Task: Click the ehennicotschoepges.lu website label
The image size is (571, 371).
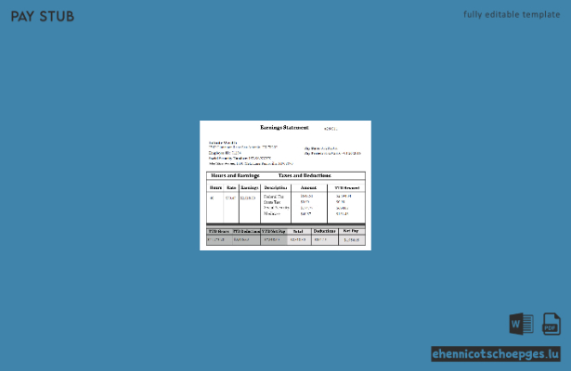Action: 496,354
